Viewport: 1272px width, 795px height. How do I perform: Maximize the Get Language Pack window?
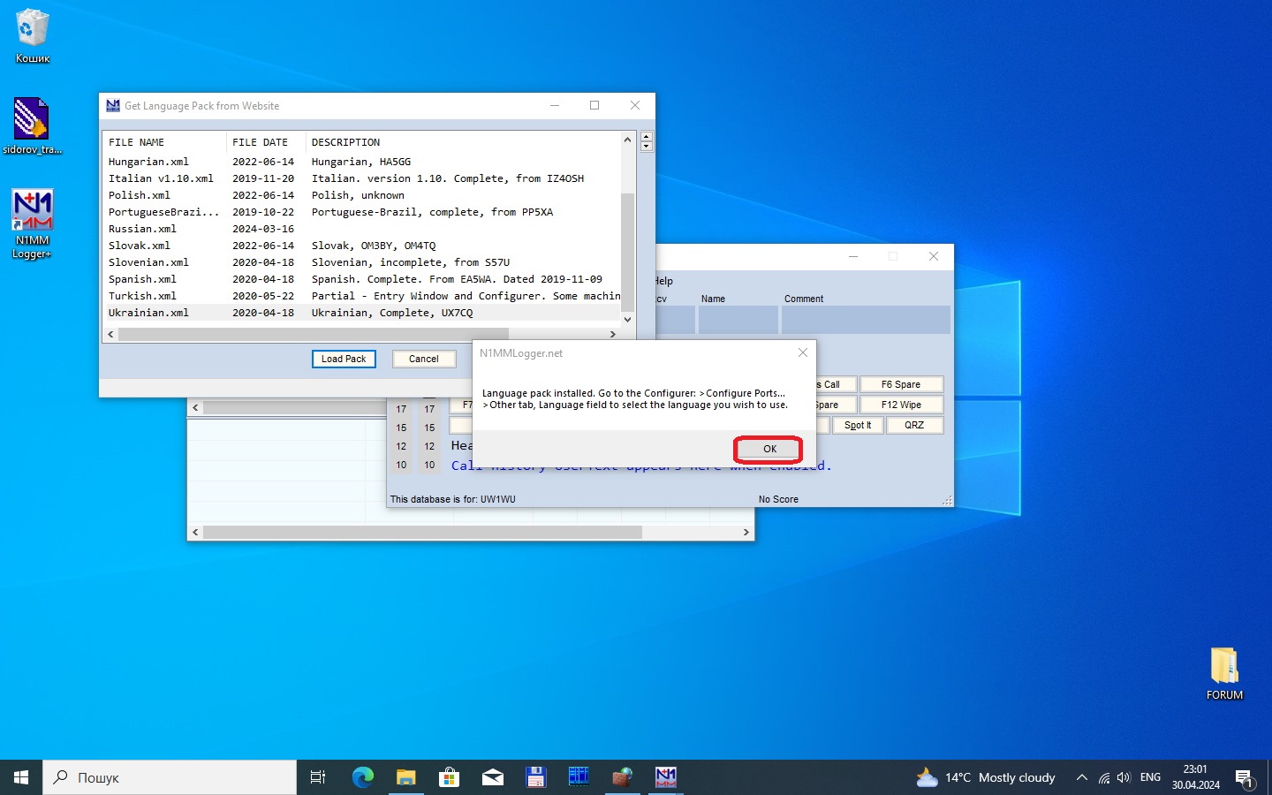pos(594,105)
